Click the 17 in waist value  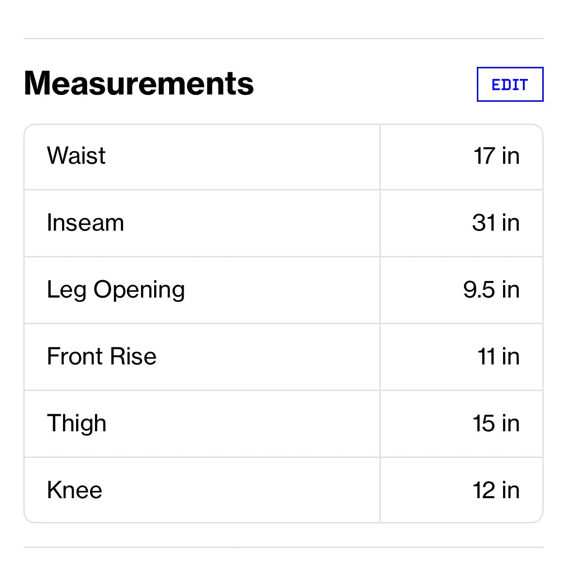coord(496,156)
